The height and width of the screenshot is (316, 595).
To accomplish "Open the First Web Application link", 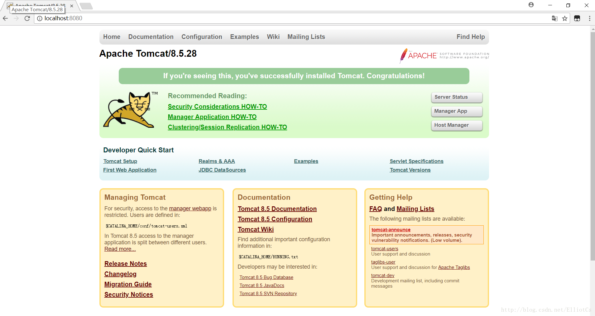I will click(x=130, y=170).
